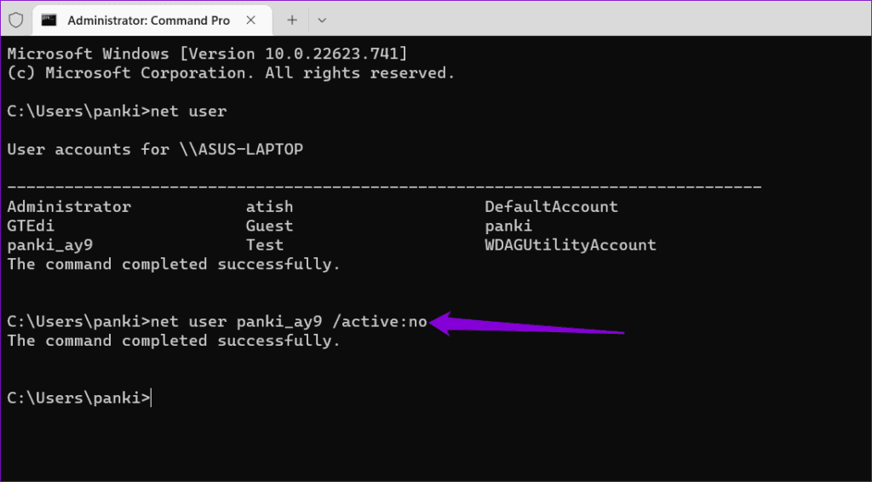Click the Guest account entry
The width and height of the screenshot is (872, 482).
coord(269,226)
